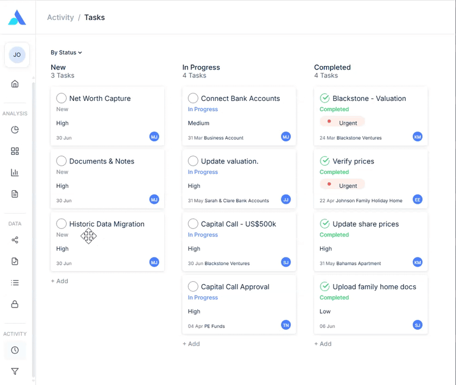The image size is (456, 385).
Task: Select the Tasks breadcrumb item
Action: [x=95, y=18]
